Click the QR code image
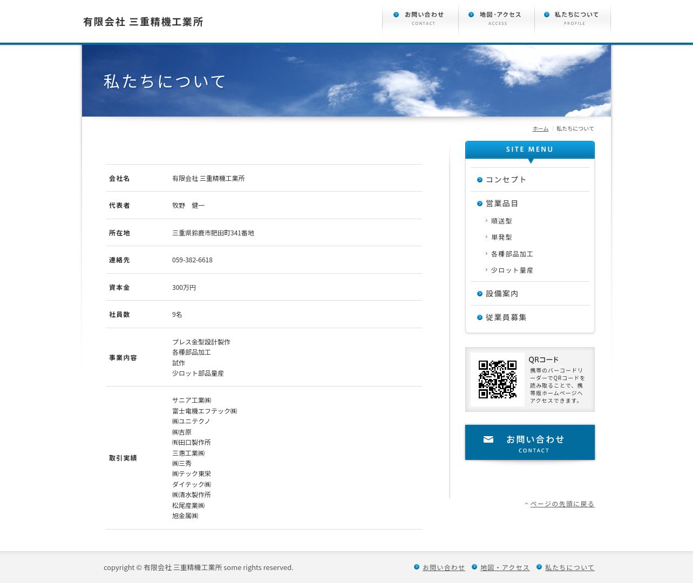693x583 pixels. point(498,379)
